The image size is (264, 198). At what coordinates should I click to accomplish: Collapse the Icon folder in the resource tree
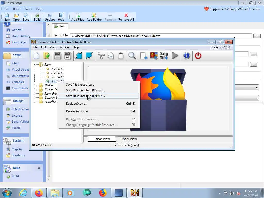pos(35,64)
